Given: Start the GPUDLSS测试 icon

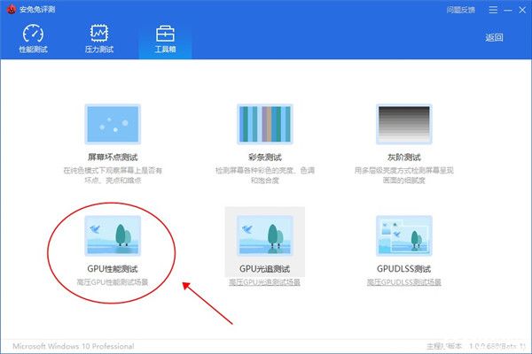Looking at the screenshot, I should [x=403, y=235].
